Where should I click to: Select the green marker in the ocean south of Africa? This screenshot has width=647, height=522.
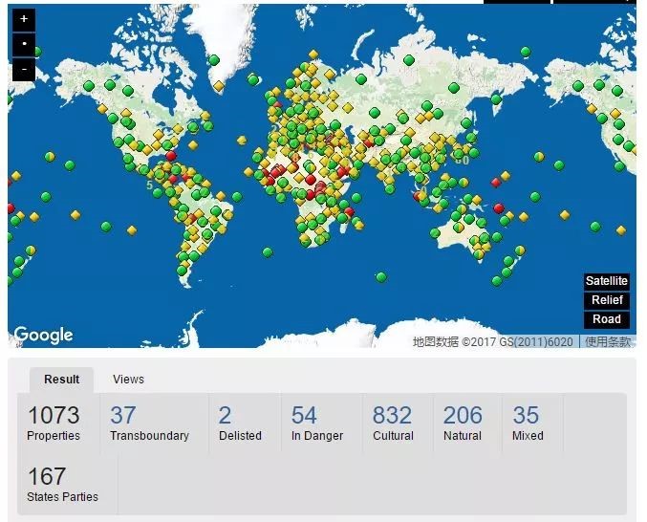[381, 277]
